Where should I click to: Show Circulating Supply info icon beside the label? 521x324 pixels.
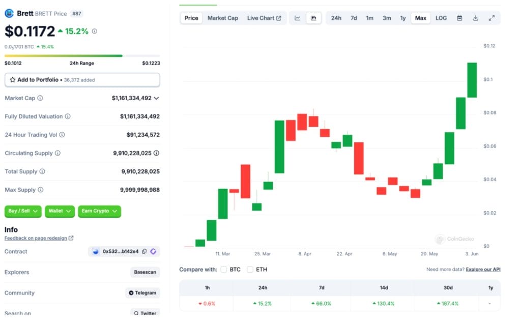(58, 153)
